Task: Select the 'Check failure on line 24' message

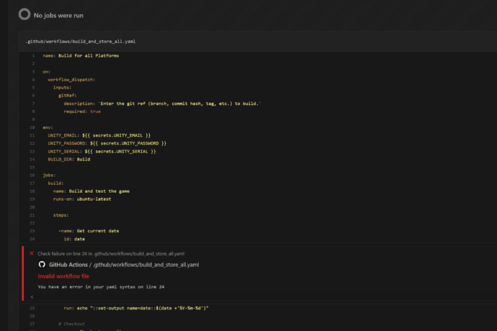Action: point(111,254)
